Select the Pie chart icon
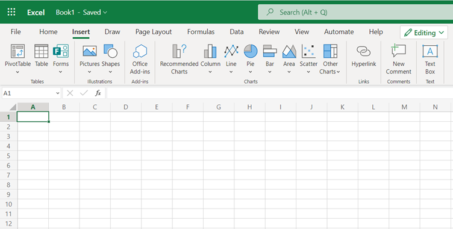This screenshot has width=453, height=229. tap(251, 51)
